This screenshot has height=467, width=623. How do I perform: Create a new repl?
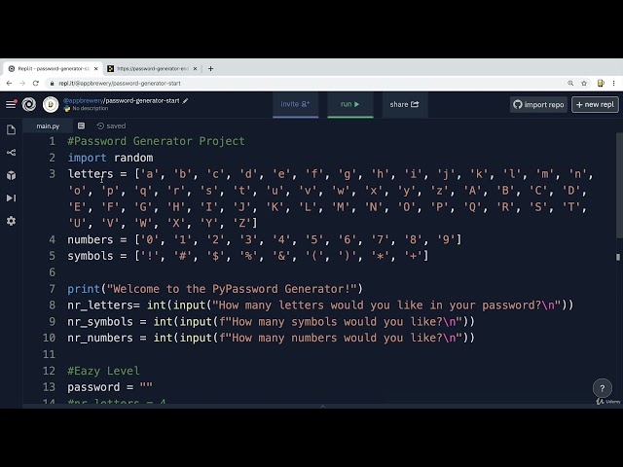coord(595,105)
